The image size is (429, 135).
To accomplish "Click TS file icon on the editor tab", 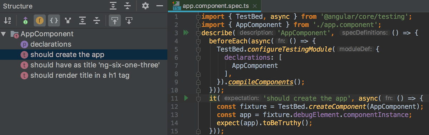I will 176,6.
